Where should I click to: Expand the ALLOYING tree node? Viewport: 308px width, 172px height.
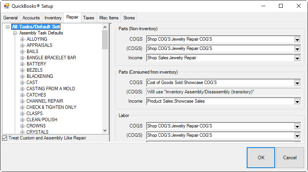[22, 39]
